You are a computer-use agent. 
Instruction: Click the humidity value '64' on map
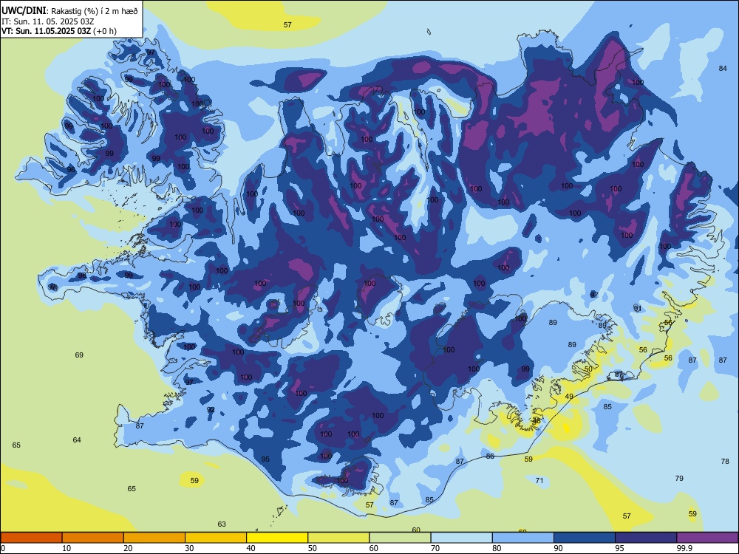[77, 440]
